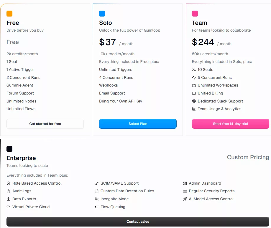Click the Virtual Private Cloud icon
271x228 pixels.
coord(9,207)
